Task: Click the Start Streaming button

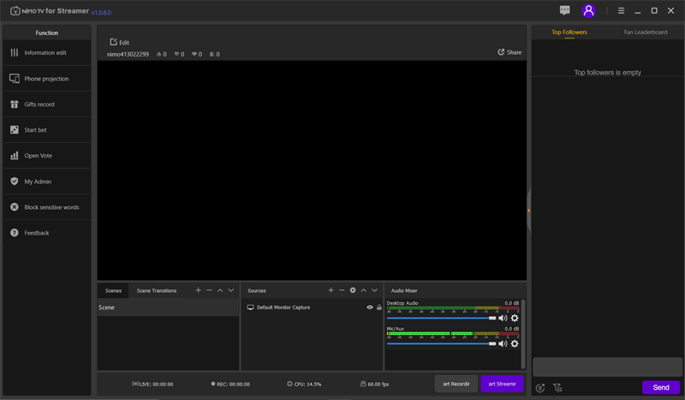Action: (502, 384)
